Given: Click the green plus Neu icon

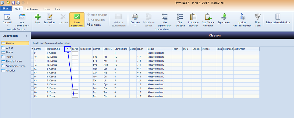Looking at the screenshot, I should tap(38, 17).
